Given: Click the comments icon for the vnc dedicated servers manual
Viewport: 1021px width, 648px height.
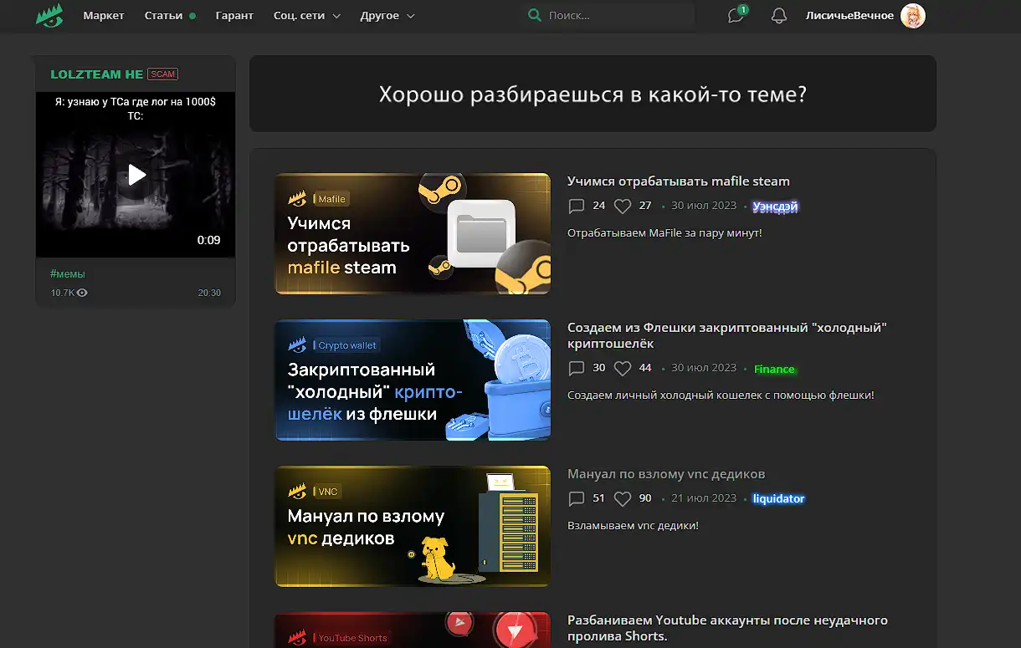Looking at the screenshot, I should click(576, 498).
